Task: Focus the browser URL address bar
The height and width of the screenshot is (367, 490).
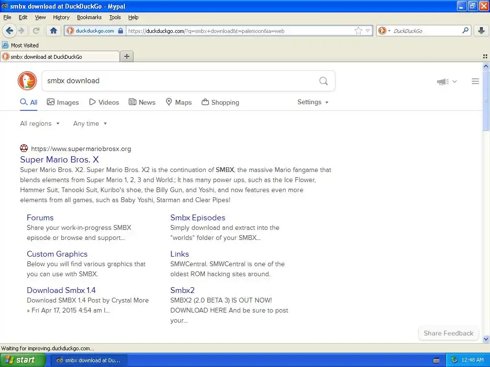Action: tap(239, 31)
